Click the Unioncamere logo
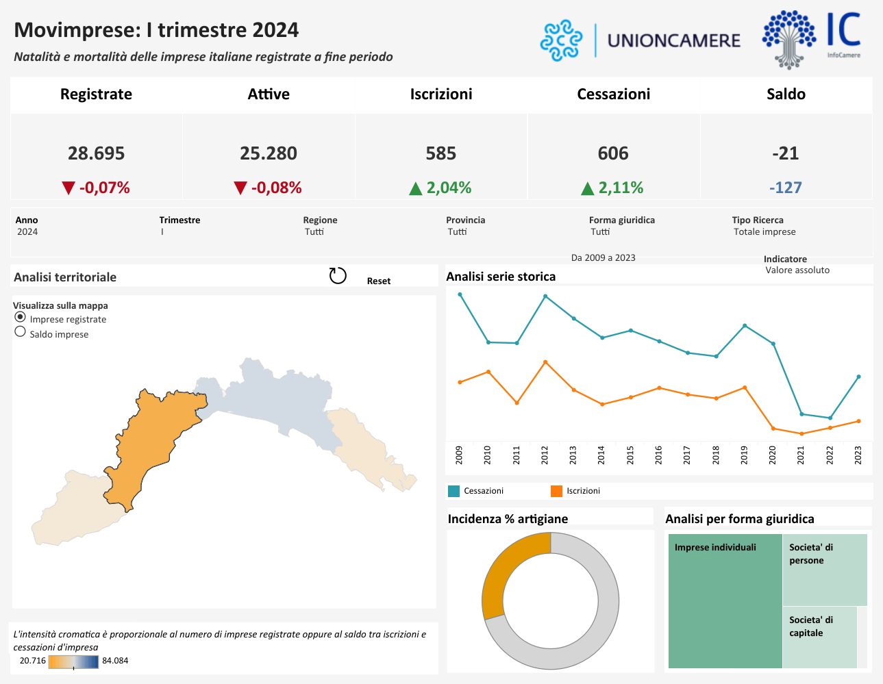Screen dimensions: 883x684 [640, 40]
